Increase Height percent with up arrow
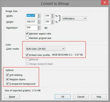The height and width of the screenshot is (102, 110). click(52, 21)
